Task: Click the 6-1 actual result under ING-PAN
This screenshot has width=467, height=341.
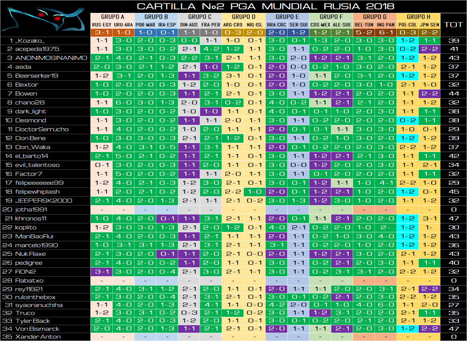Action: 386,32
